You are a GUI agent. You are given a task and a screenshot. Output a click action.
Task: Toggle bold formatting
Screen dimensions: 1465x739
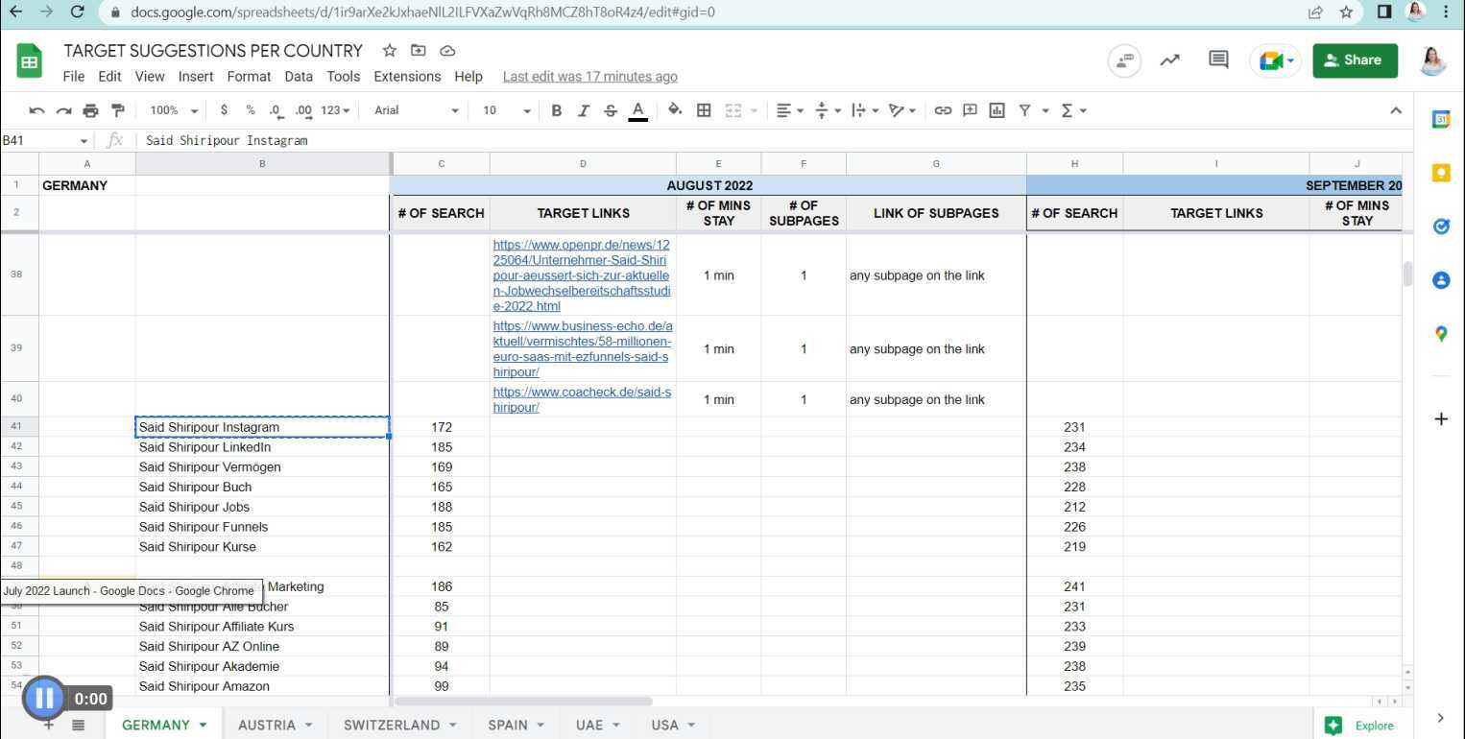[x=556, y=110]
